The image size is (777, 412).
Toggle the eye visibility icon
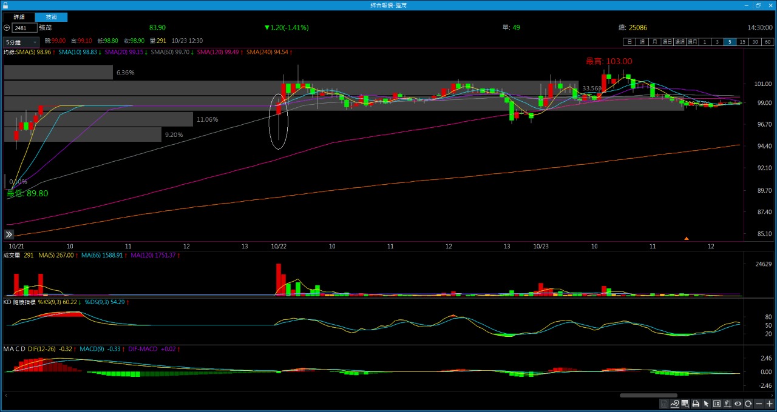(x=738, y=404)
